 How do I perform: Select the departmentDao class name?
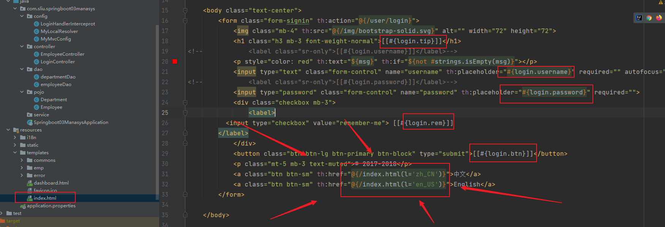(58, 77)
